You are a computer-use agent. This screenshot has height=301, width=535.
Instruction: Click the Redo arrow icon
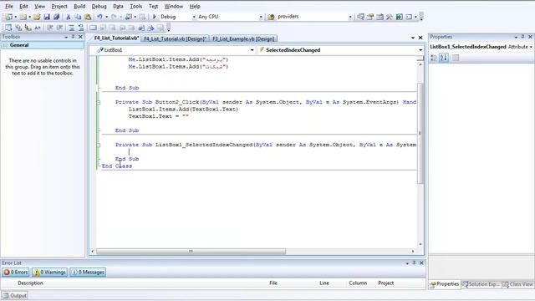tap(114, 17)
